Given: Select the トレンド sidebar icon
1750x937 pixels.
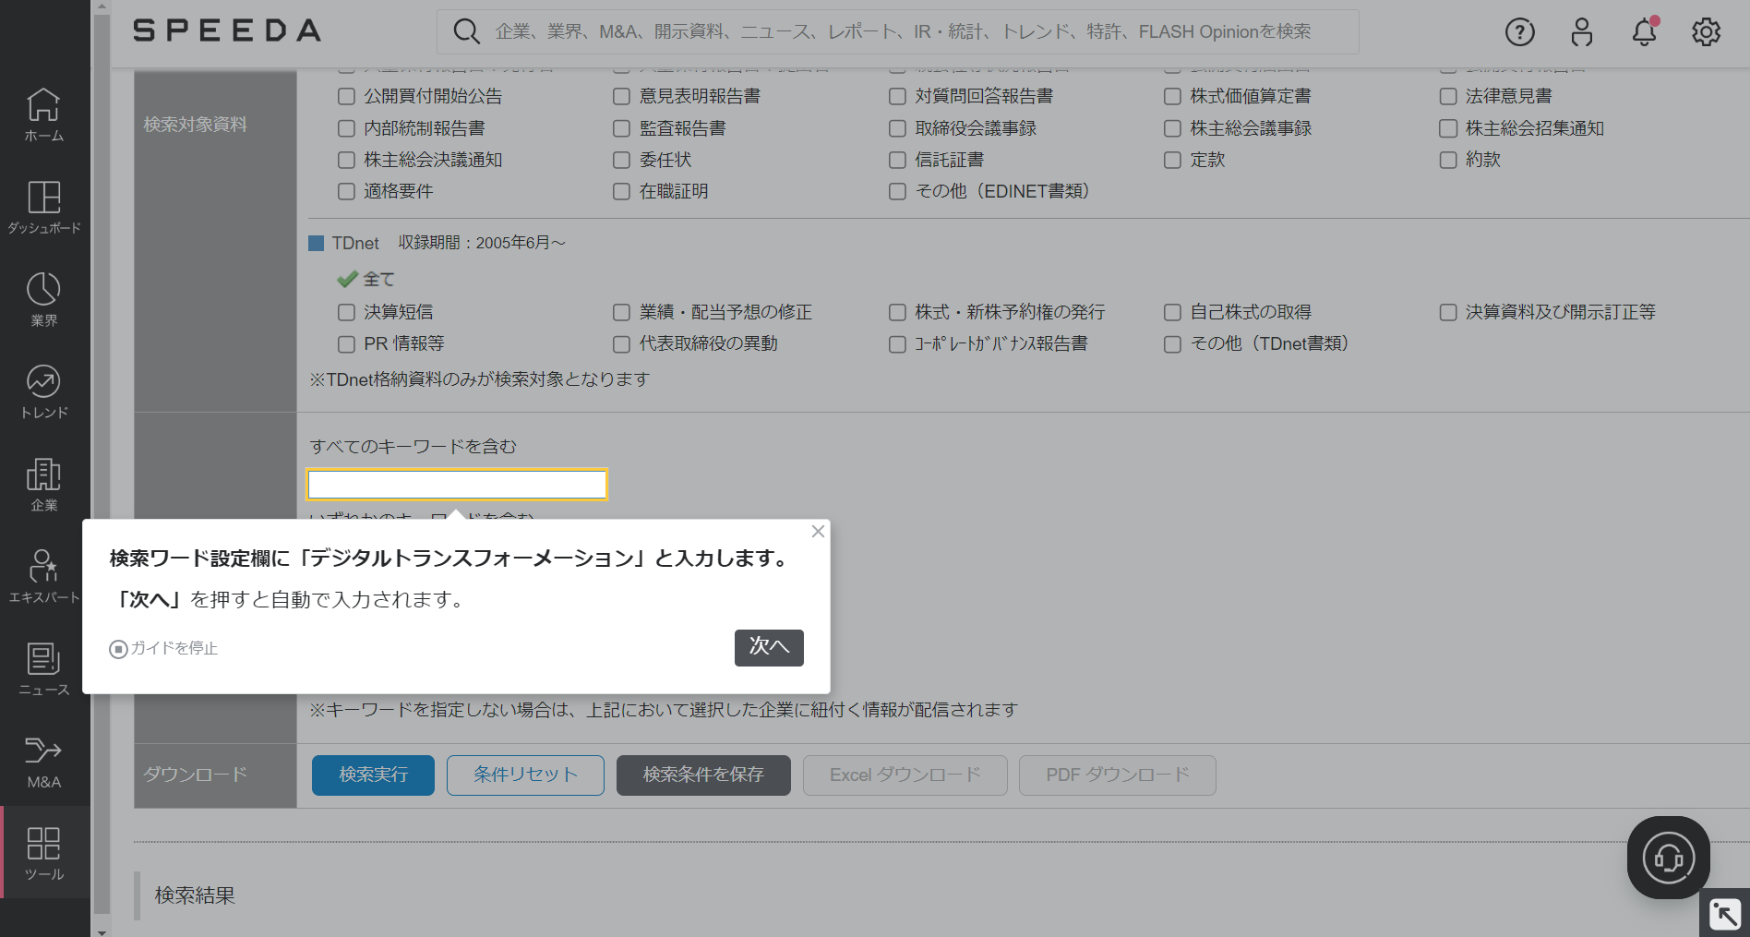Looking at the screenshot, I should click(x=43, y=390).
